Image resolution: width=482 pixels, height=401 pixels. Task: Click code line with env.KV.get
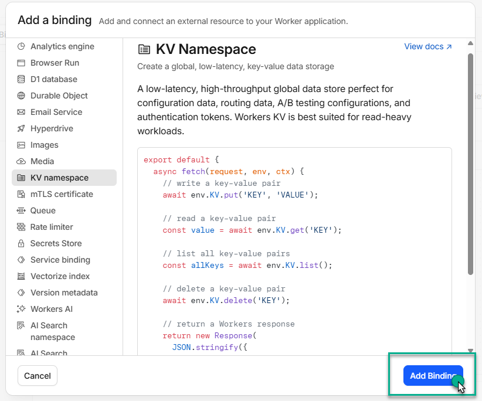click(x=252, y=230)
